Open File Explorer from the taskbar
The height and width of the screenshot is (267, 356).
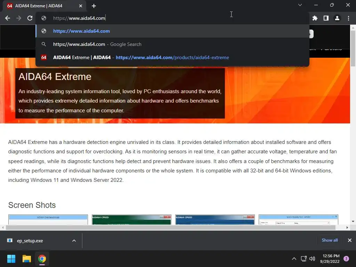pyautogui.click(x=26, y=259)
